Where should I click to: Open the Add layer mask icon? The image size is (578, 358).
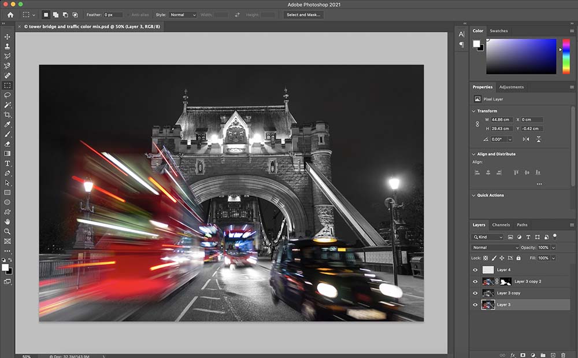point(523,355)
